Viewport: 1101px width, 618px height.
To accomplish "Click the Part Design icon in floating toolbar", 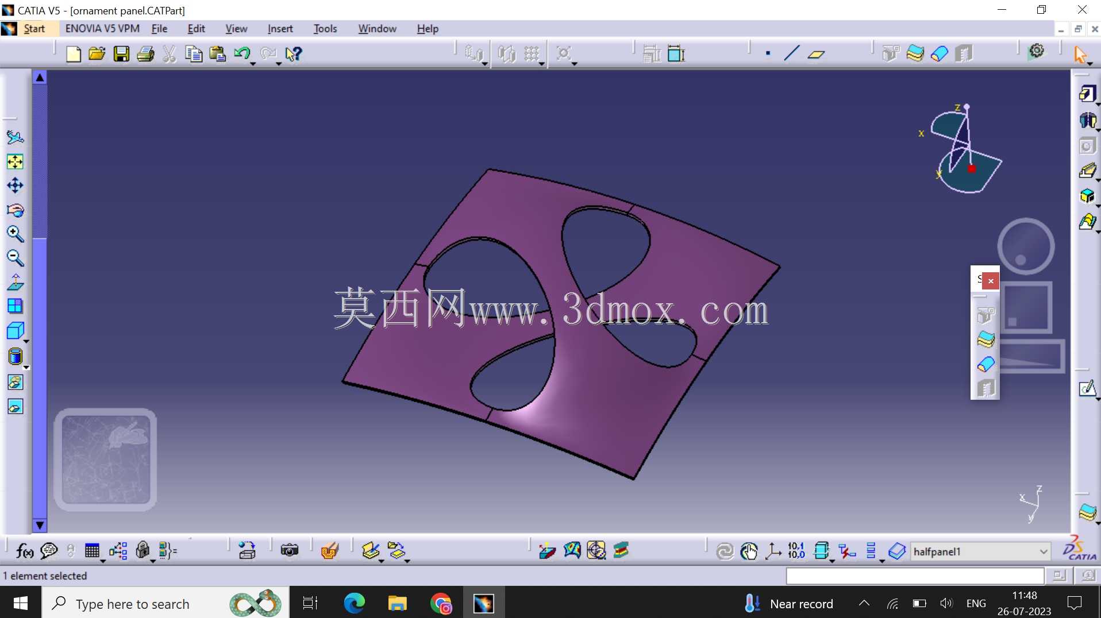I will click(985, 315).
